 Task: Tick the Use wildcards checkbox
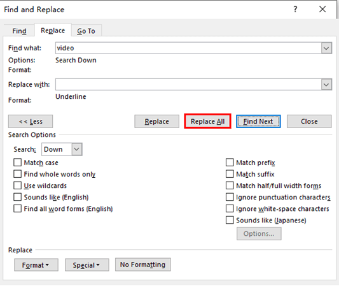click(18, 185)
